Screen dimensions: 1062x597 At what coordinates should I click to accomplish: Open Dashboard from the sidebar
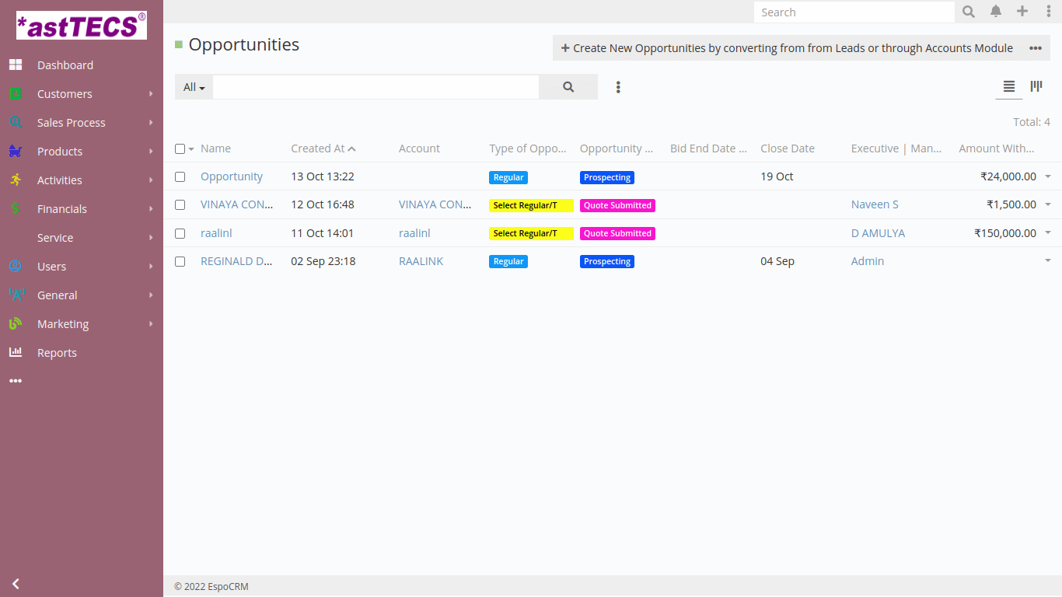[x=65, y=65]
